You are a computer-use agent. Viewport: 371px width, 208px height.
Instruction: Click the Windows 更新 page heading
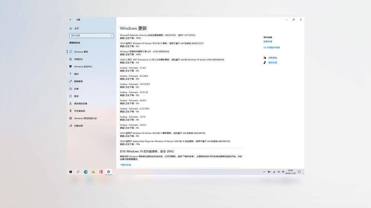pyautogui.click(x=133, y=28)
